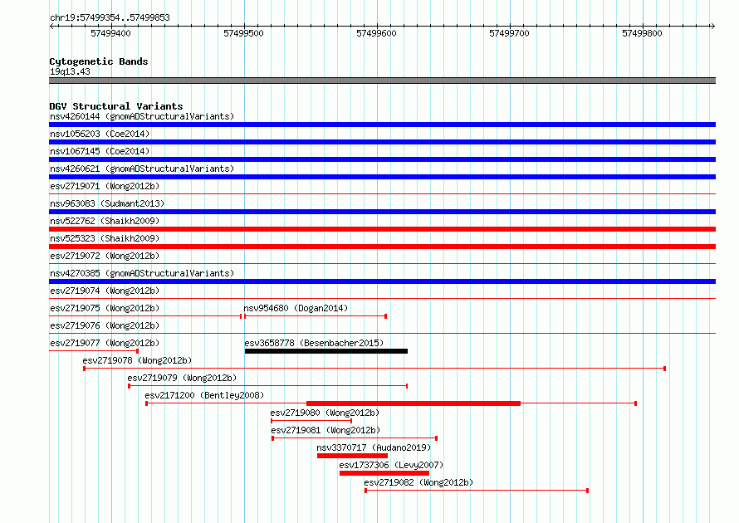The width and height of the screenshot is (739, 523).
Task: Select the esv2719082 (Wong2012b) label
Action: click(418, 482)
